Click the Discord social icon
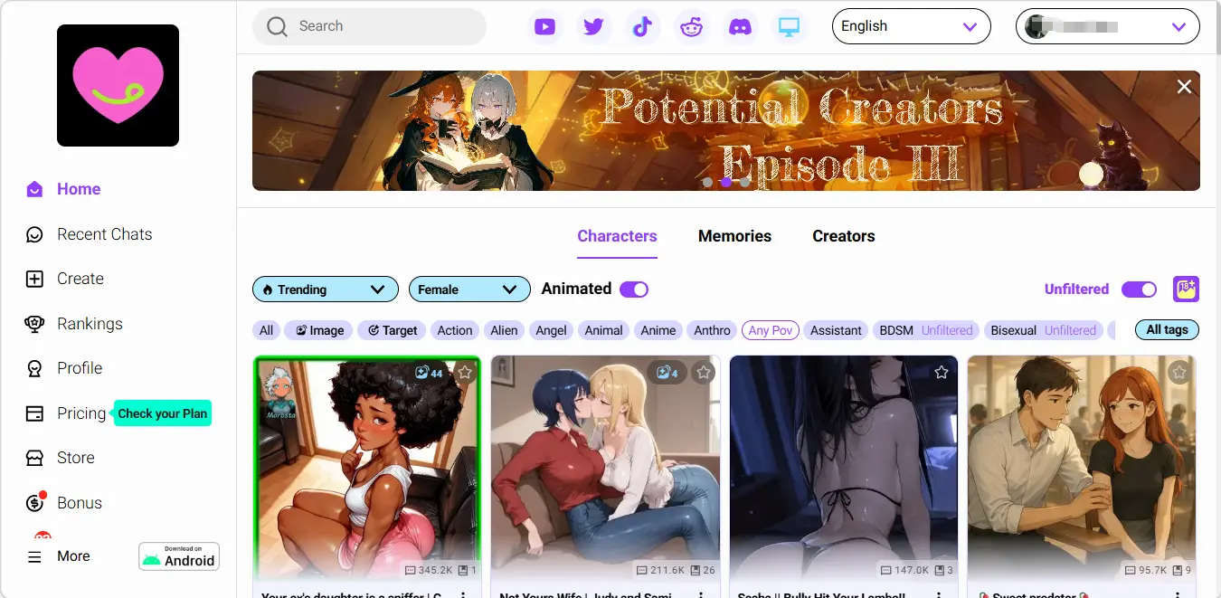 (741, 26)
